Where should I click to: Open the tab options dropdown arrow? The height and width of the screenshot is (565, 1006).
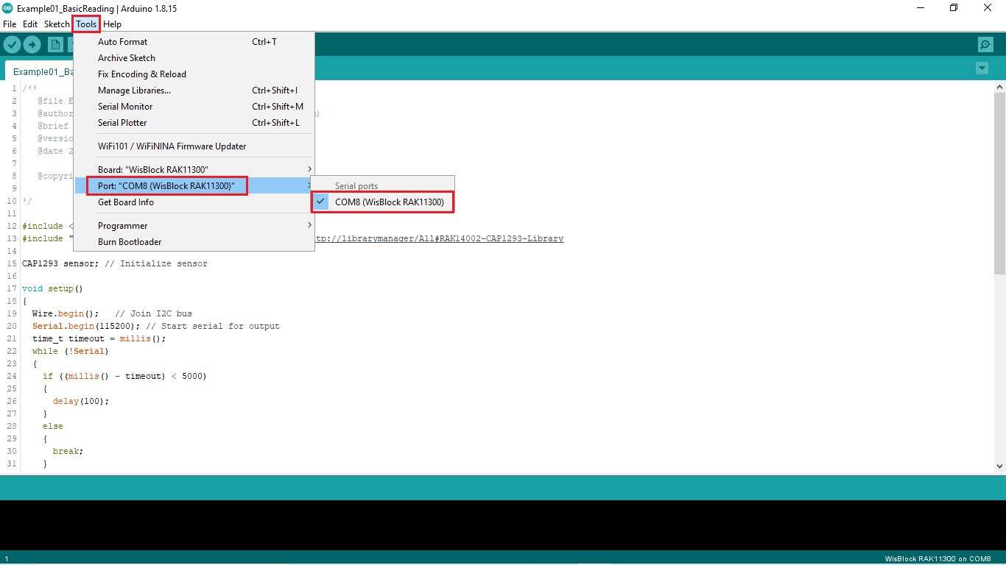(x=982, y=68)
